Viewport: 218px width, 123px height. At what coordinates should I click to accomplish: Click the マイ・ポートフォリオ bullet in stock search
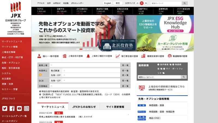point(164,69)
